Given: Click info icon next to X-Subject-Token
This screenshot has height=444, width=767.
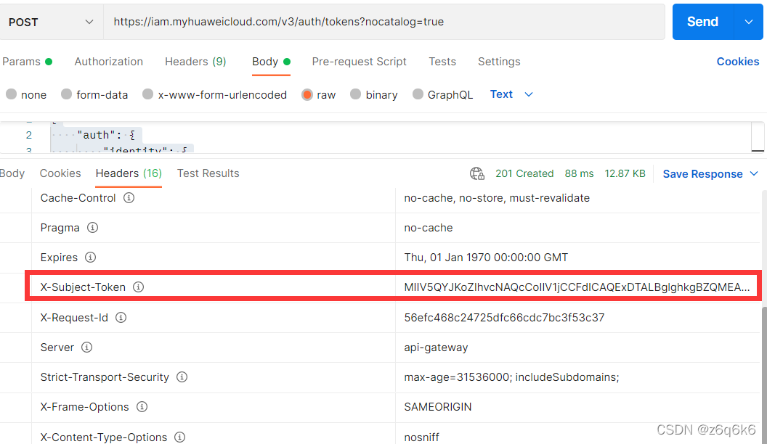Looking at the screenshot, I should tap(139, 287).
